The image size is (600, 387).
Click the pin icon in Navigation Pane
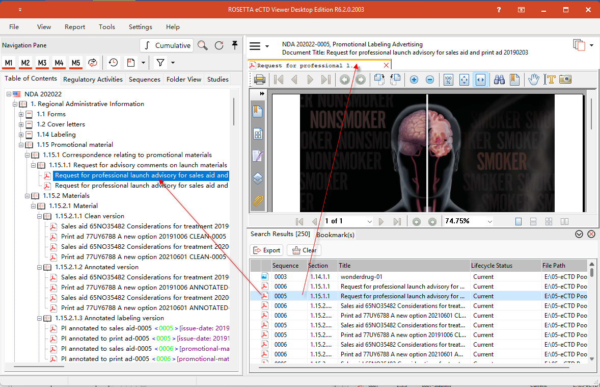235,45
